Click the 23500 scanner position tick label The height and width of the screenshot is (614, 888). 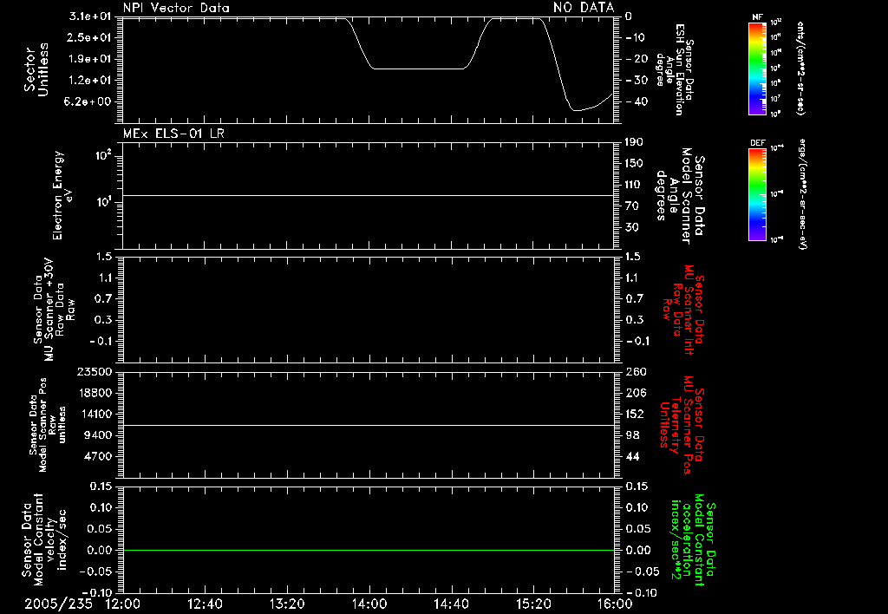click(94, 372)
